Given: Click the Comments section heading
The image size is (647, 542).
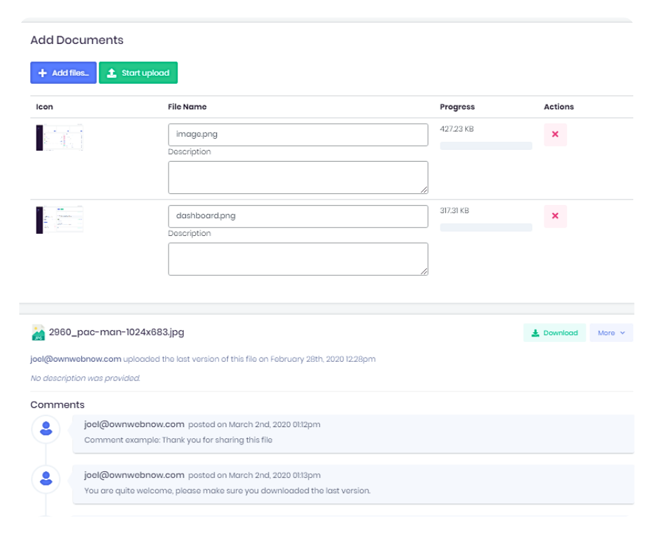Looking at the screenshot, I should click(57, 404).
